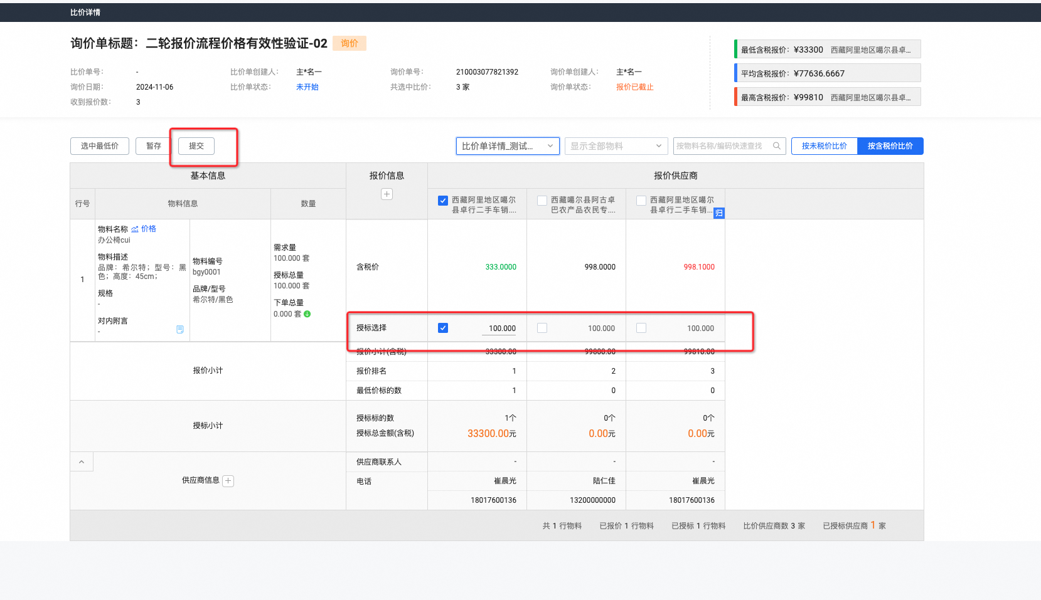
Task: Open the 比价单详情_测试 dropdown
Action: pyautogui.click(x=508, y=146)
